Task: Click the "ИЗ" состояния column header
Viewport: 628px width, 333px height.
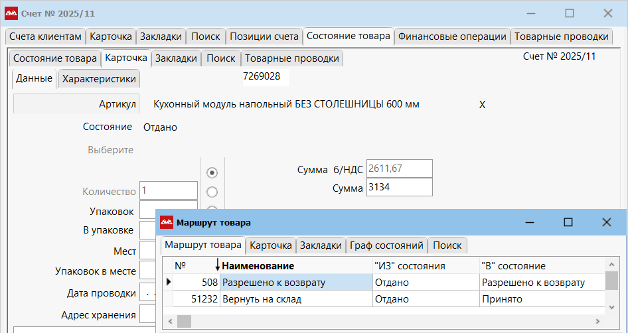Action: (x=426, y=266)
